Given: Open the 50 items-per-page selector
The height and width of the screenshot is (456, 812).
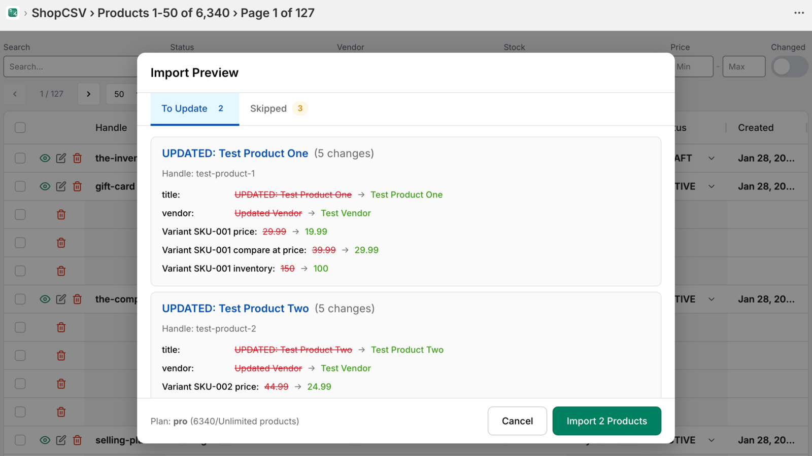Looking at the screenshot, I should 122,94.
